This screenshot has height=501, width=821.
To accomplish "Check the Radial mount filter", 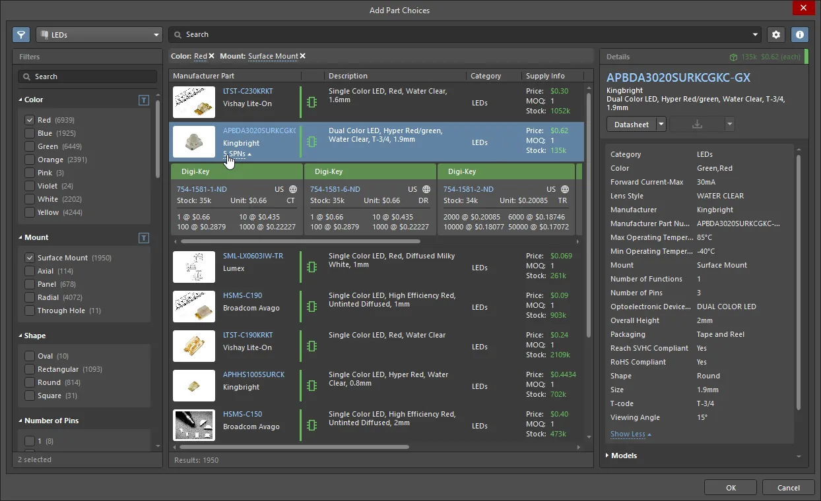I will pos(29,297).
